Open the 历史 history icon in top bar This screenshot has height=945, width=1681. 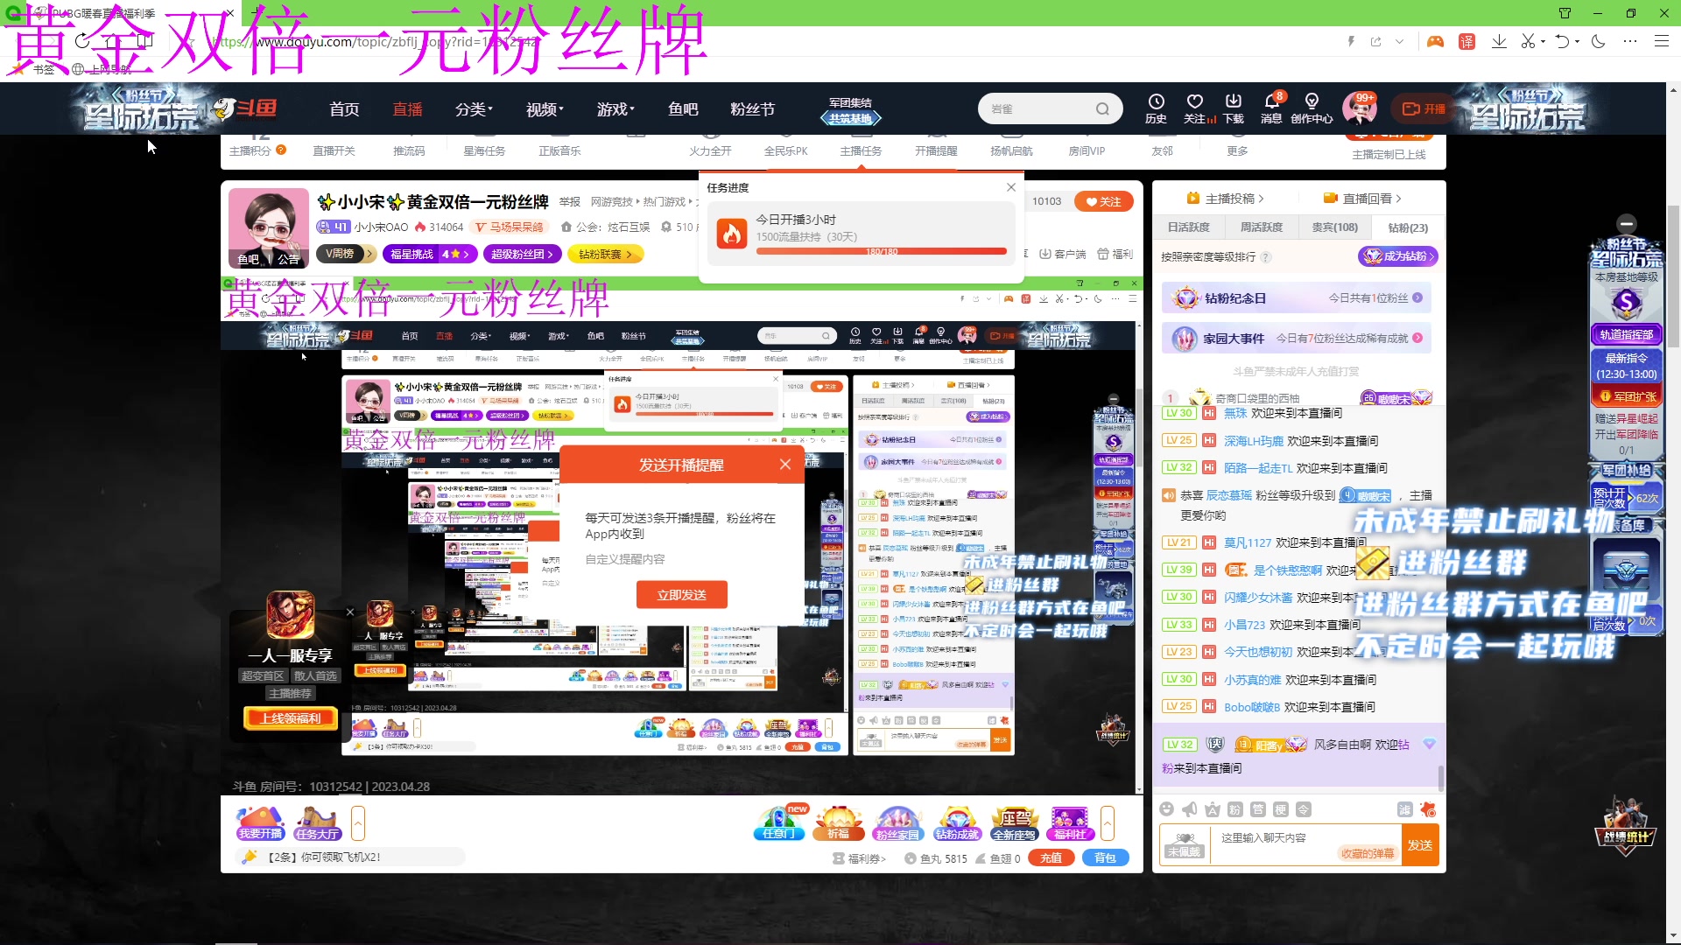tap(1157, 108)
